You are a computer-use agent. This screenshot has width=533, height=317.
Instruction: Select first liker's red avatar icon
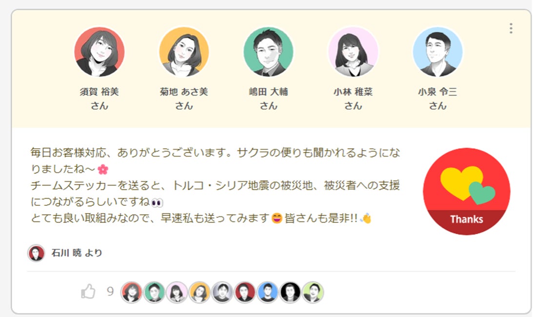click(132, 292)
